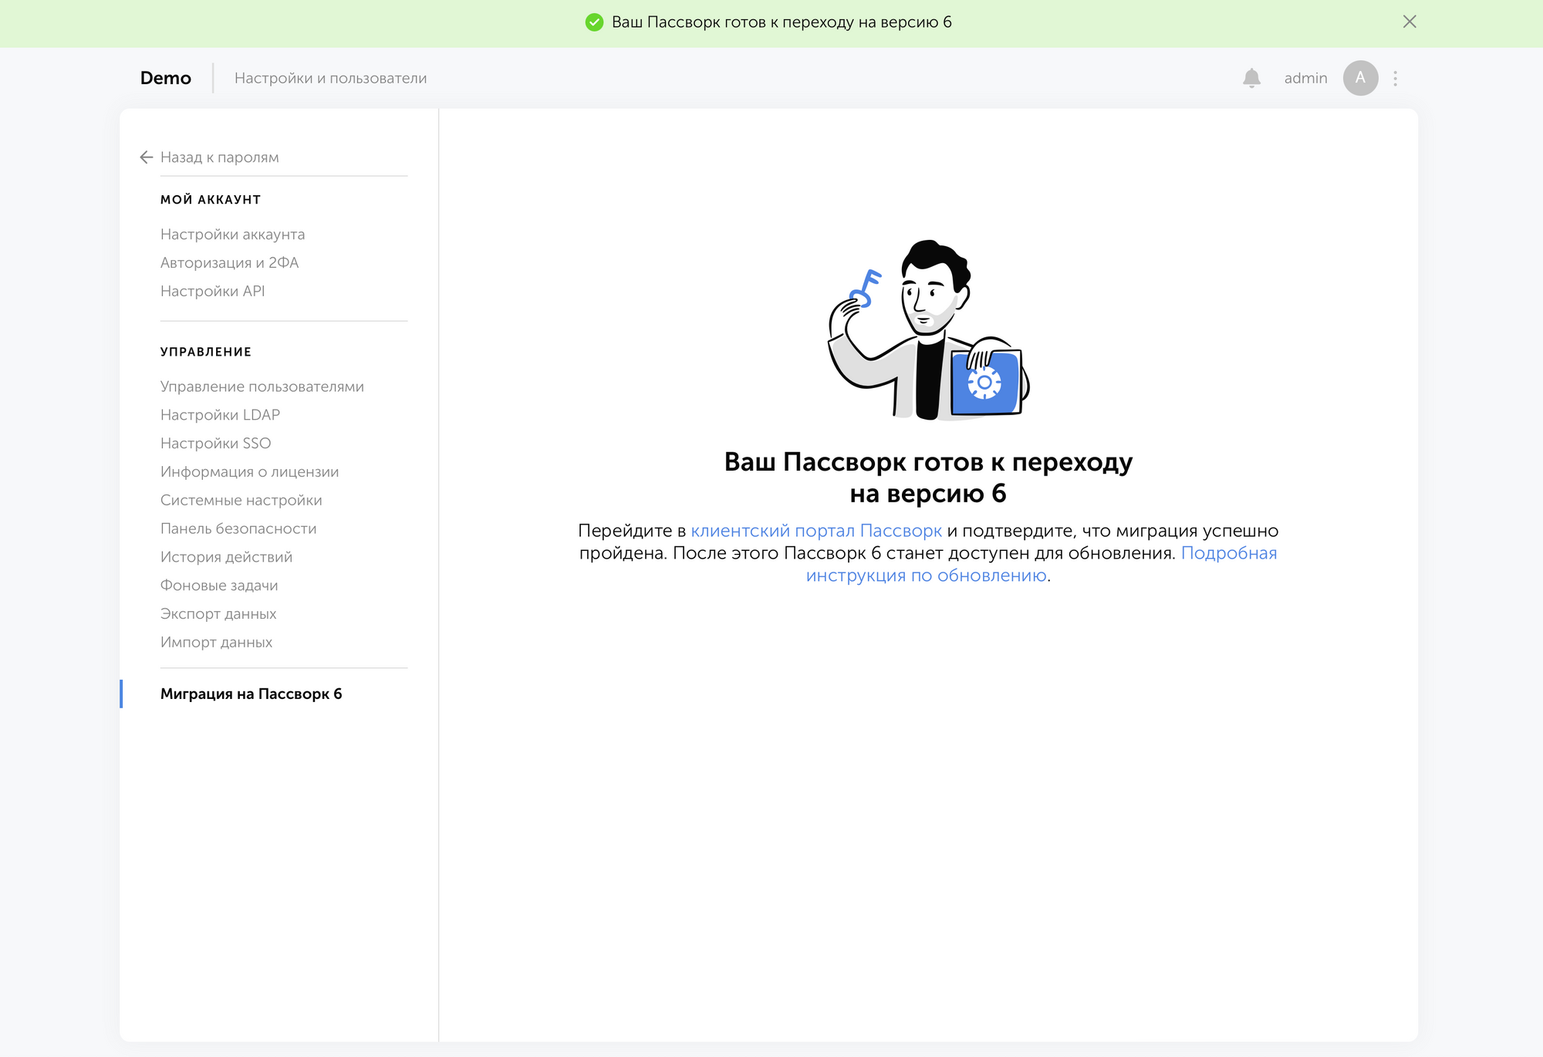Select Миграция на Пассворк 6
Viewport: 1543px width, 1057px height.
coord(251,694)
